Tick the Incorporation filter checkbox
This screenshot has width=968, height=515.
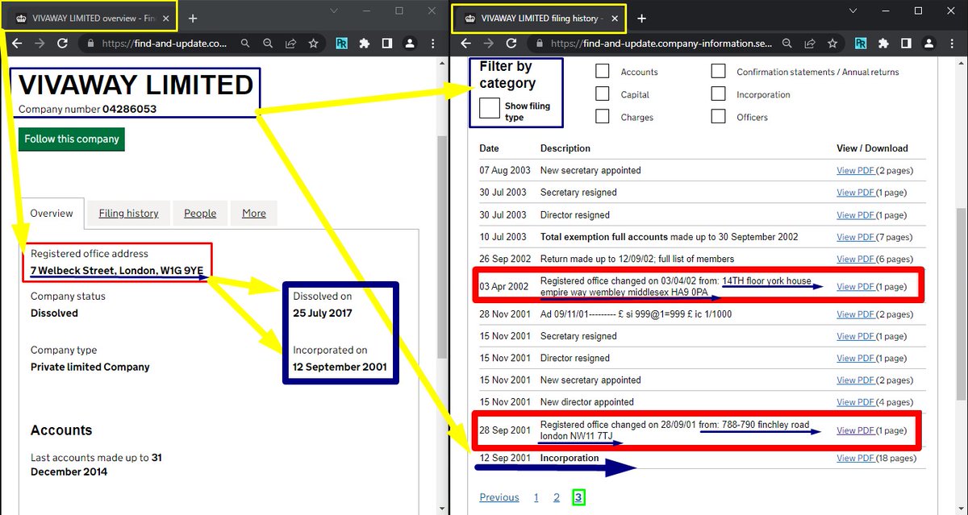[718, 93]
